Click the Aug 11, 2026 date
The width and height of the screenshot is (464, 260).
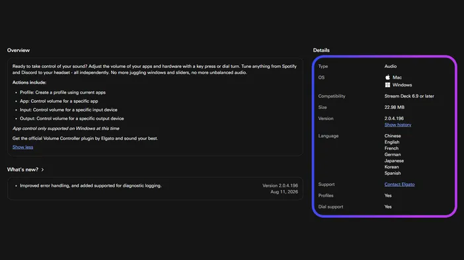click(x=284, y=192)
